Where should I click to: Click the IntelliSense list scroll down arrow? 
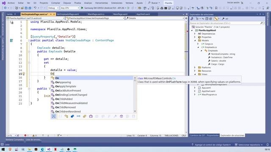click(x=135, y=111)
